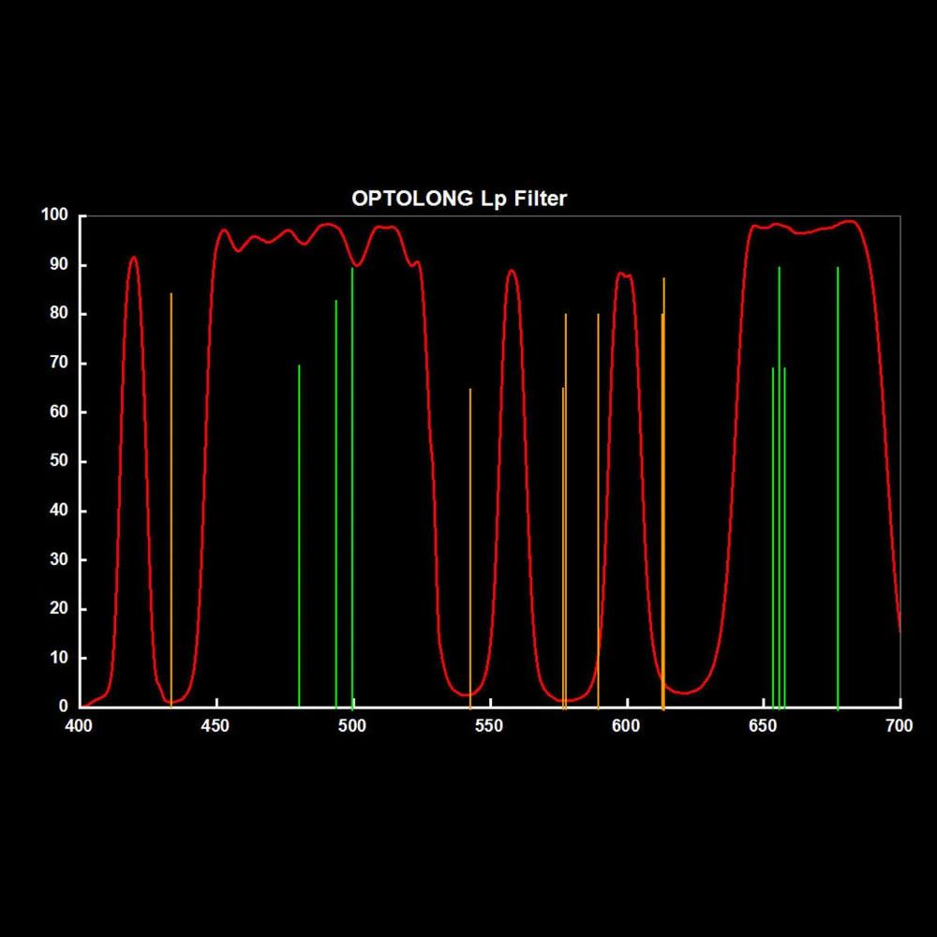Click the 600 label on the horizontal axis

626,726
